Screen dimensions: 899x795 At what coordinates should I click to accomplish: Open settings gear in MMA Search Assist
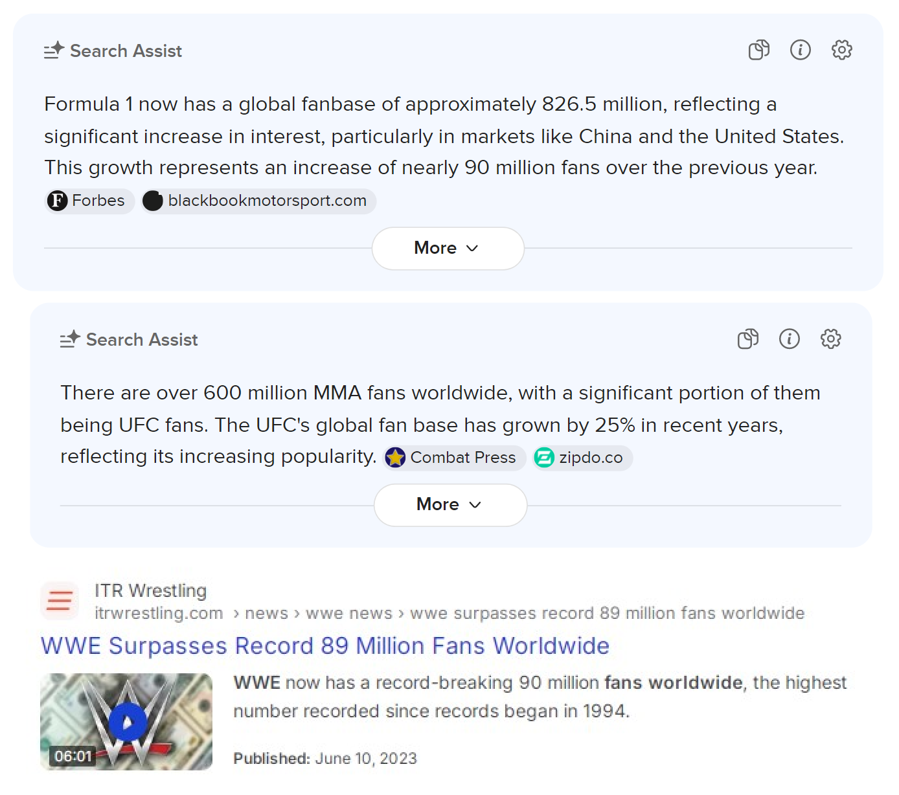tap(830, 339)
